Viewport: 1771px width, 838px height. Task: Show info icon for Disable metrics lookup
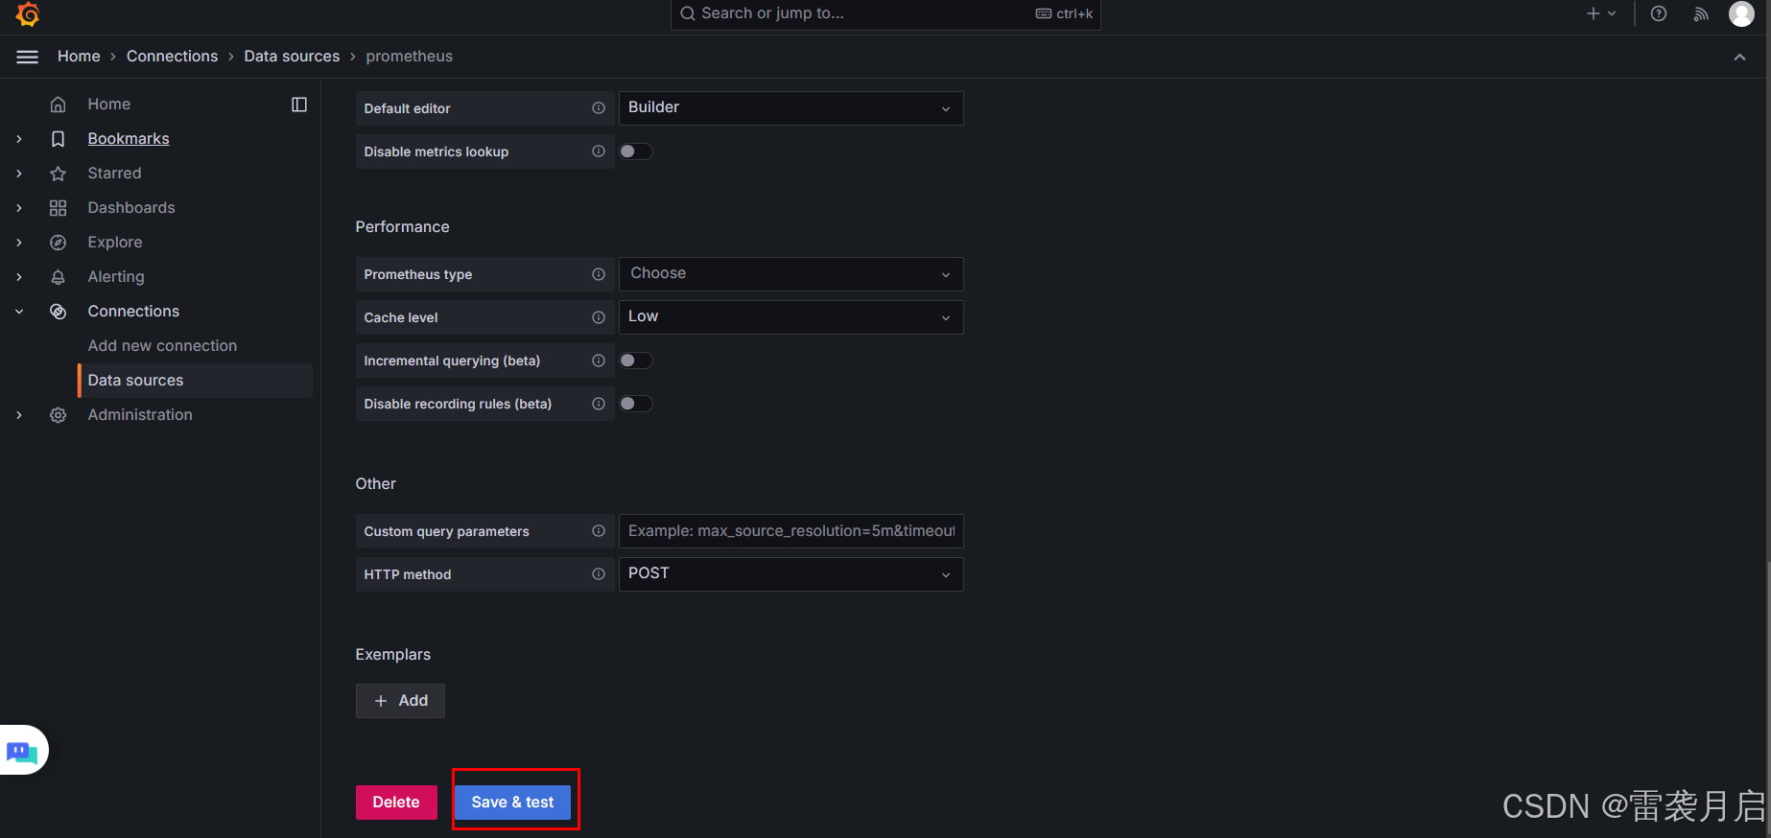click(599, 151)
